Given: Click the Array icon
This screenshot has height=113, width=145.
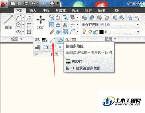Looking at the screenshot, I should tap(65, 32).
